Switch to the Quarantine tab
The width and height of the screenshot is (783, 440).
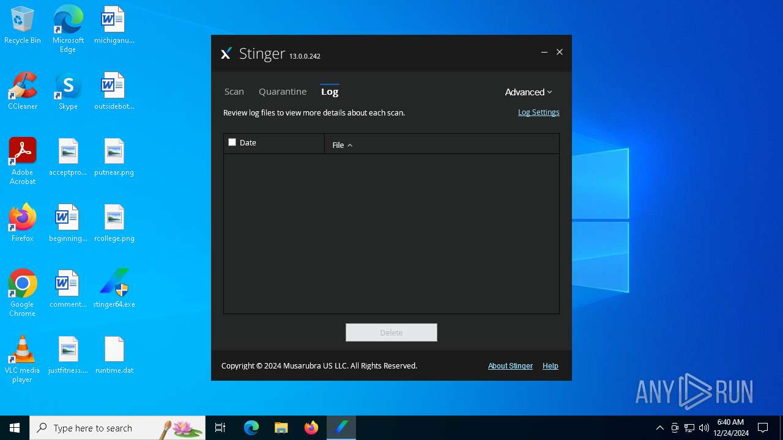coord(283,92)
